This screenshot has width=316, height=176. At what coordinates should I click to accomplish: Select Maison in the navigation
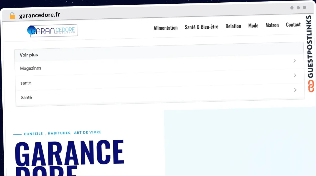click(272, 25)
